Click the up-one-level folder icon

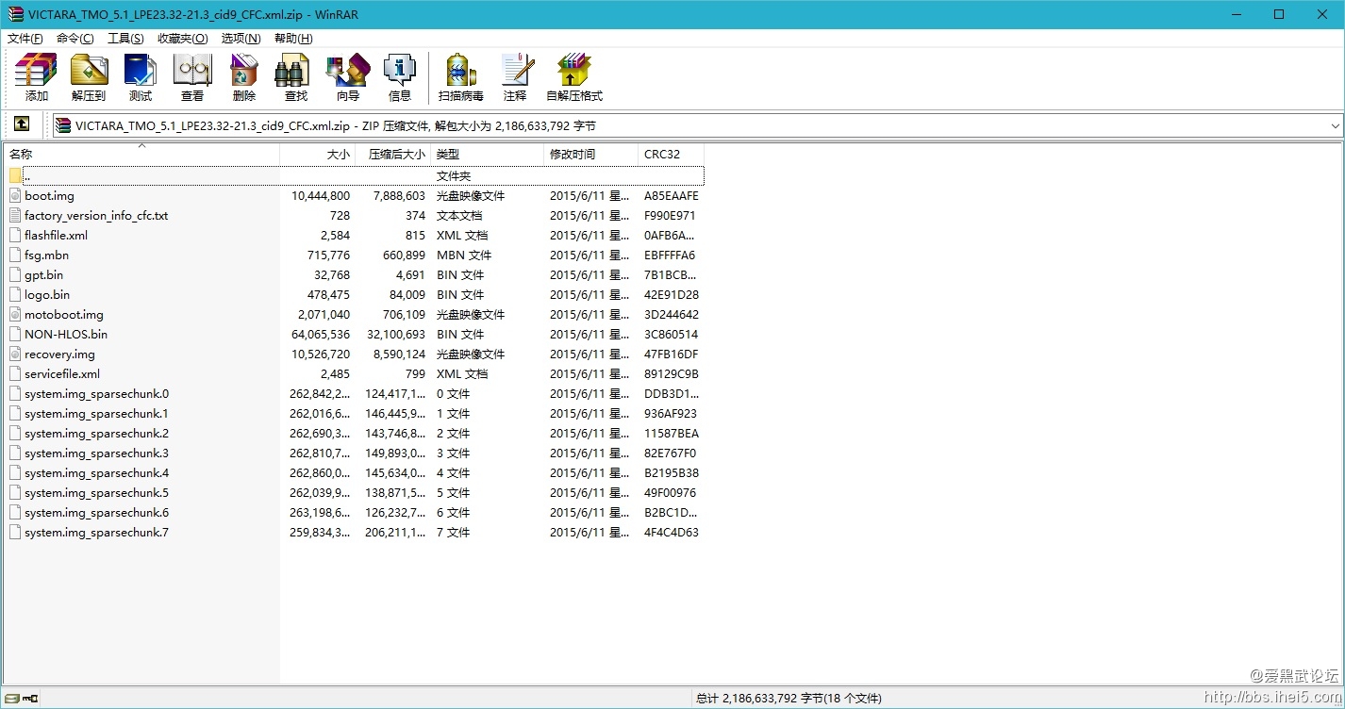[22, 124]
